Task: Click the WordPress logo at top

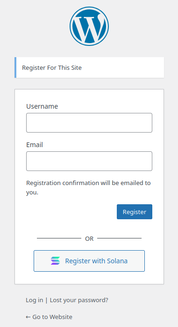Action: (x=89, y=26)
